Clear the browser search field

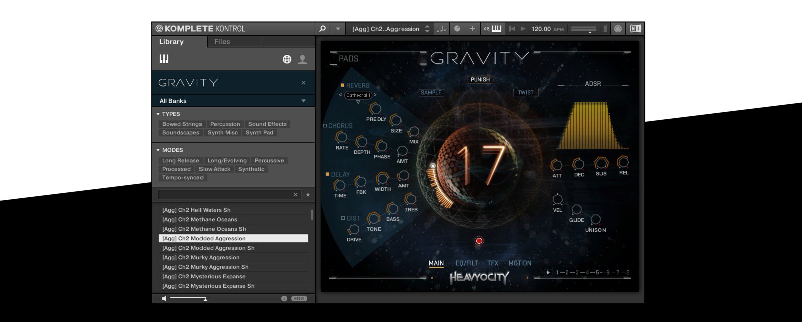(x=295, y=195)
